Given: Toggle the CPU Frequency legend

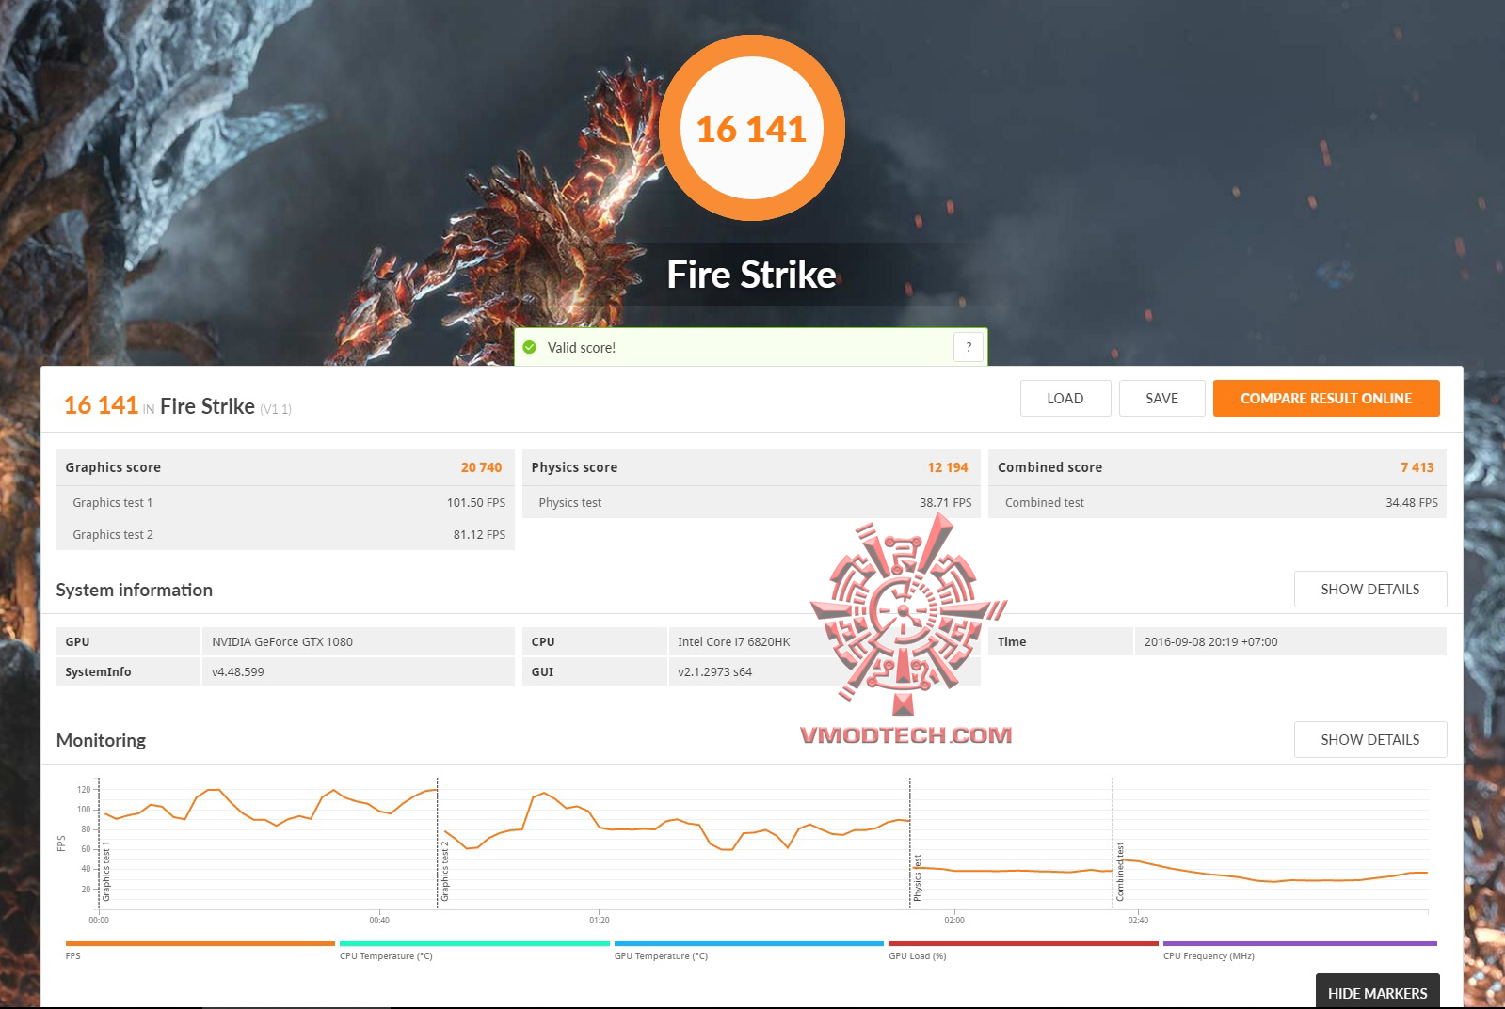Looking at the screenshot, I should tap(1300, 950).
